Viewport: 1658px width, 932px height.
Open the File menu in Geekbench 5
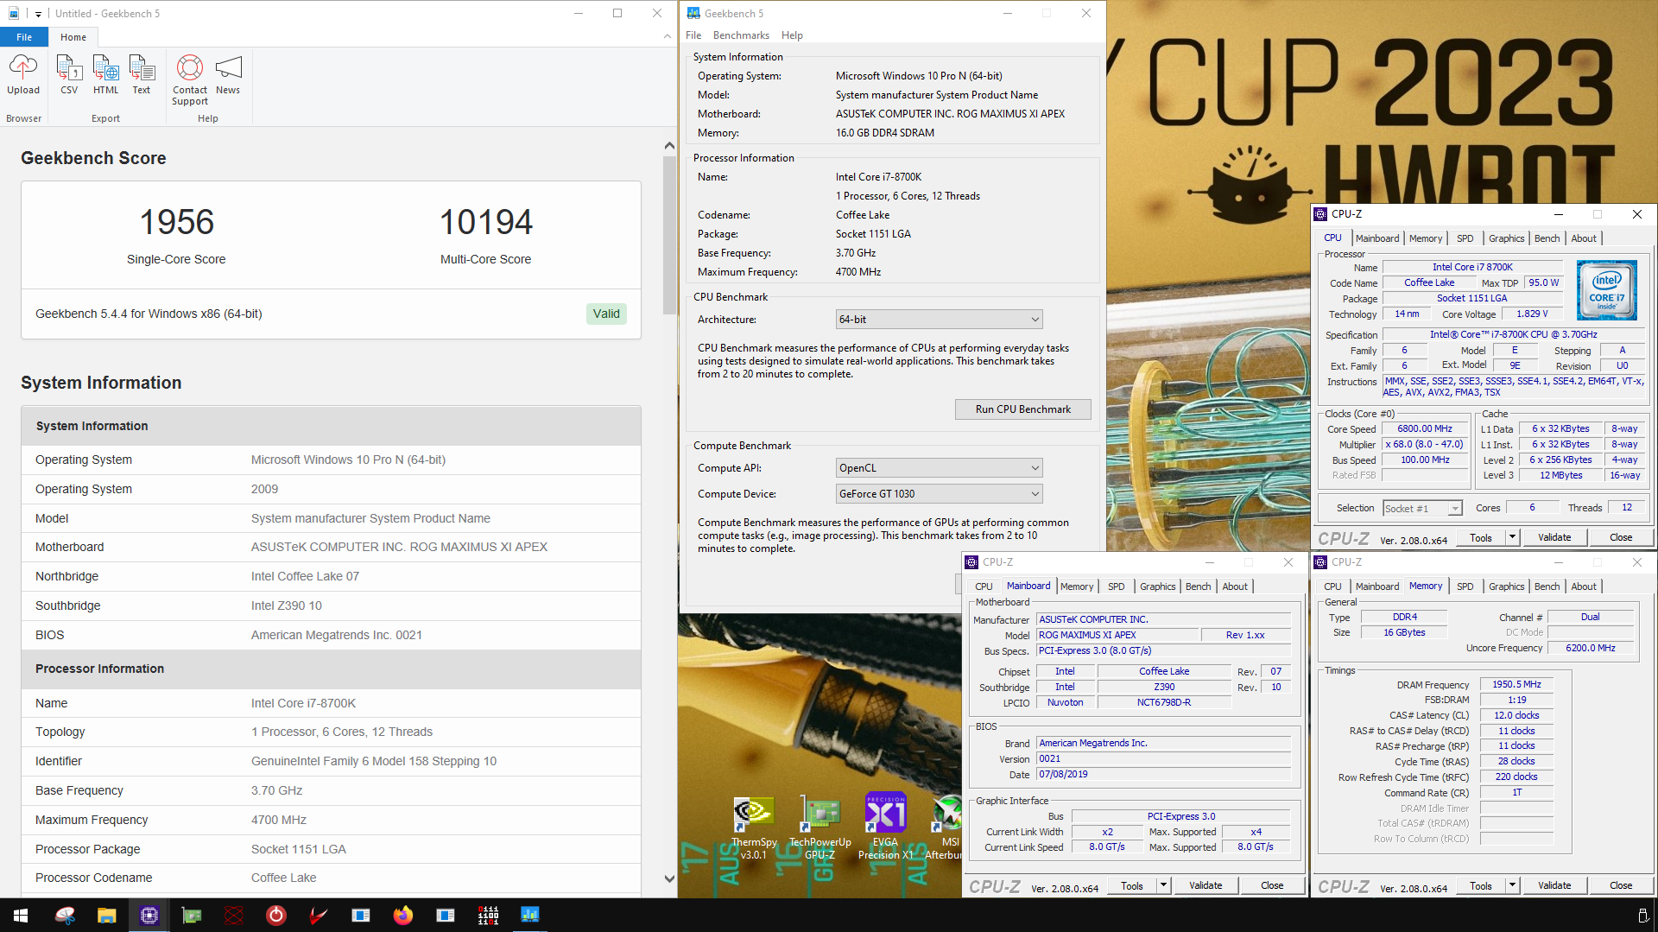[693, 35]
